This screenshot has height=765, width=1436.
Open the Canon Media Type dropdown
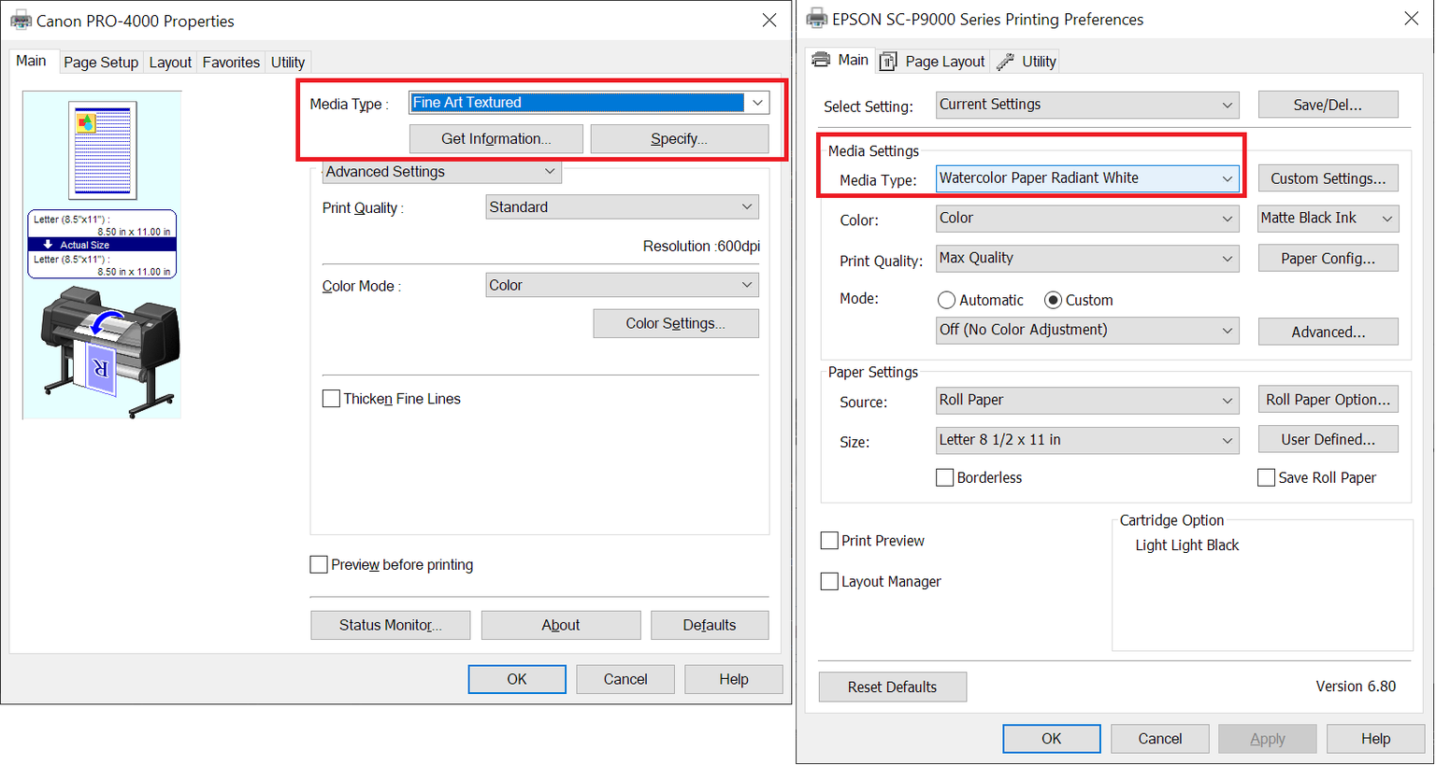coord(757,103)
